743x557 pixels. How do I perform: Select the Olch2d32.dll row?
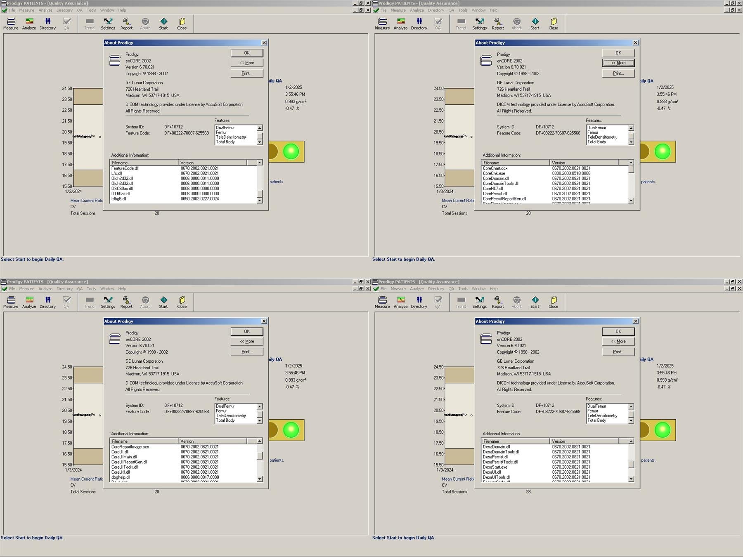[183, 178]
